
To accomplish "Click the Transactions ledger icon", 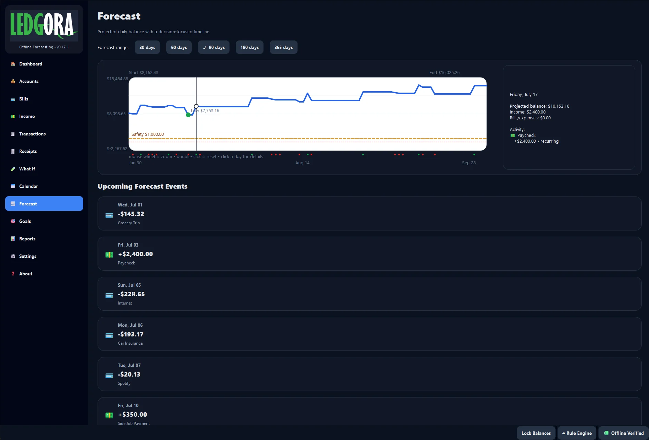I will 13,134.
